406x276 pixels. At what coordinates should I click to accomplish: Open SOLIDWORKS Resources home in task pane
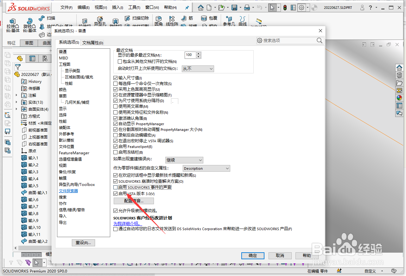coord(399,68)
